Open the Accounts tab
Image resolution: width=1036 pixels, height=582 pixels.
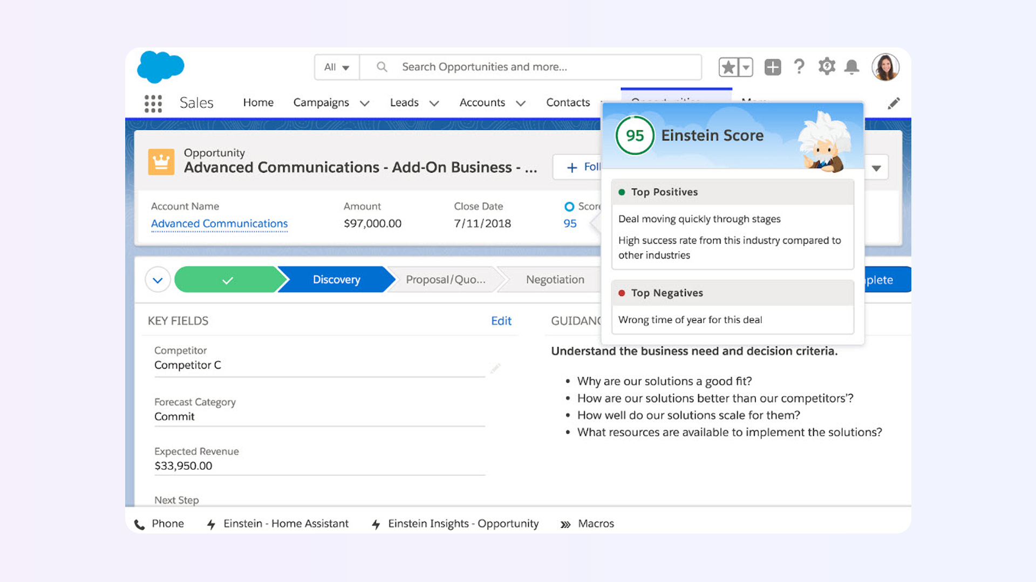(x=482, y=102)
